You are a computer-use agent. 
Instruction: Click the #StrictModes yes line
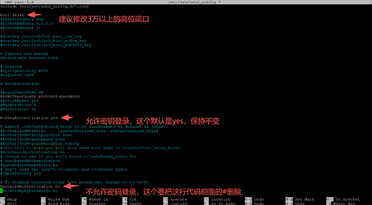click(19, 100)
